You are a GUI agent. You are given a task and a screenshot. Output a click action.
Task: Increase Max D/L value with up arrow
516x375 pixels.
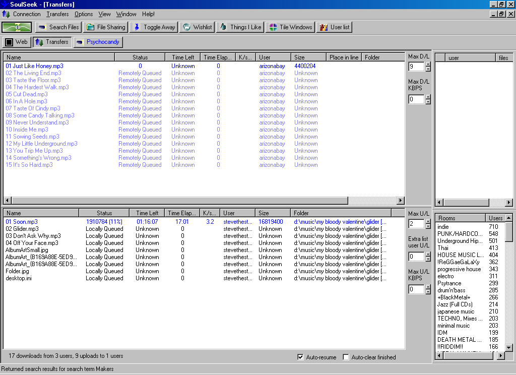click(x=428, y=64)
